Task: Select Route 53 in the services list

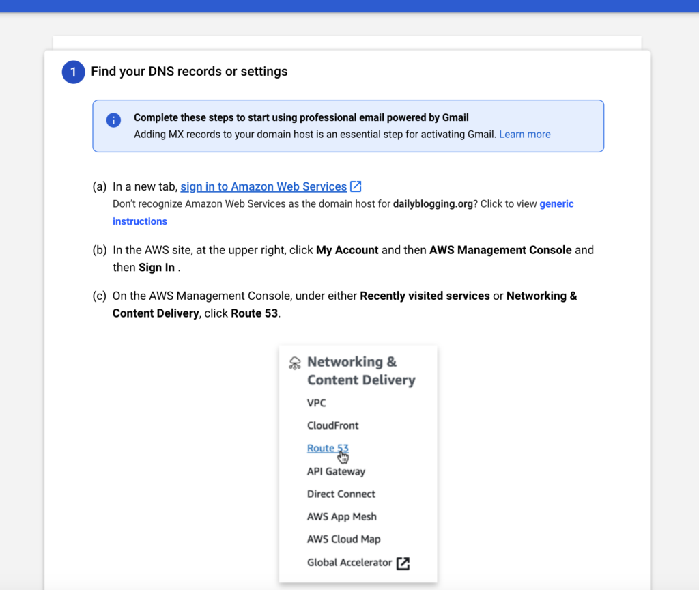Action: (x=327, y=449)
